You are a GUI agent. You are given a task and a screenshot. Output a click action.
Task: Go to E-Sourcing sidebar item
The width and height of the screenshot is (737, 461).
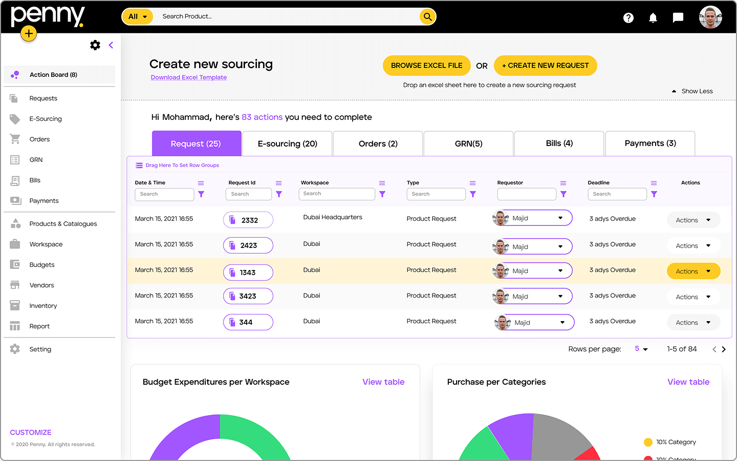pyautogui.click(x=46, y=119)
